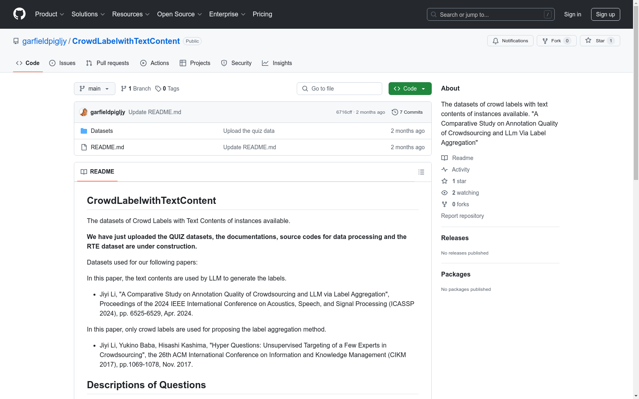Open commit hash 6716cff
Image resolution: width=639 pixels, height=399 pixels.
coord(344,112)
